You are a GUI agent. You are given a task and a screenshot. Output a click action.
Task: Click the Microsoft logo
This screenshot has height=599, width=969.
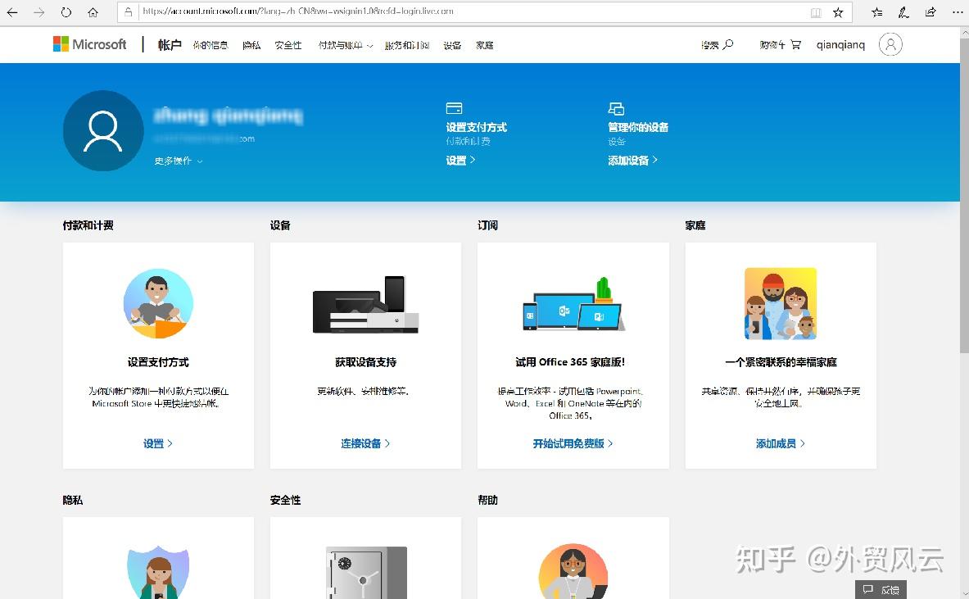click(89, 44)
